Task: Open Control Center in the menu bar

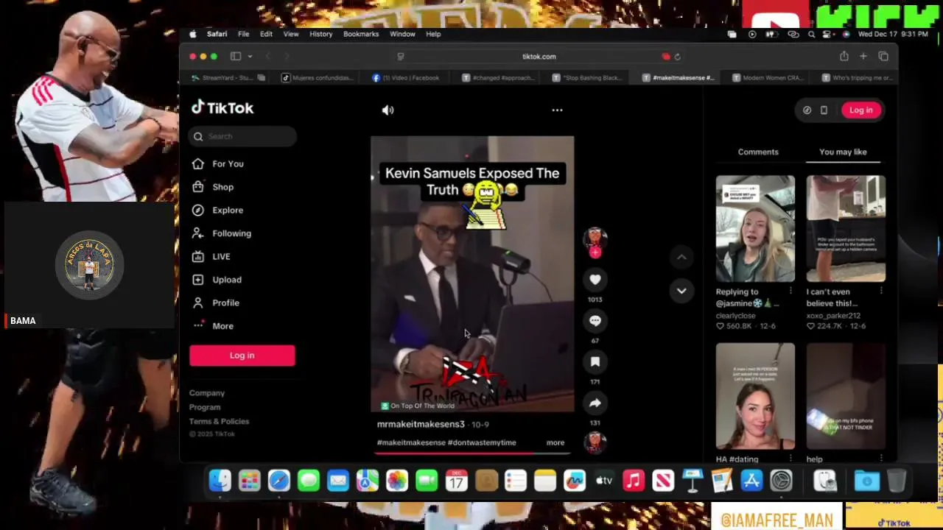Action: click(829, 34)
